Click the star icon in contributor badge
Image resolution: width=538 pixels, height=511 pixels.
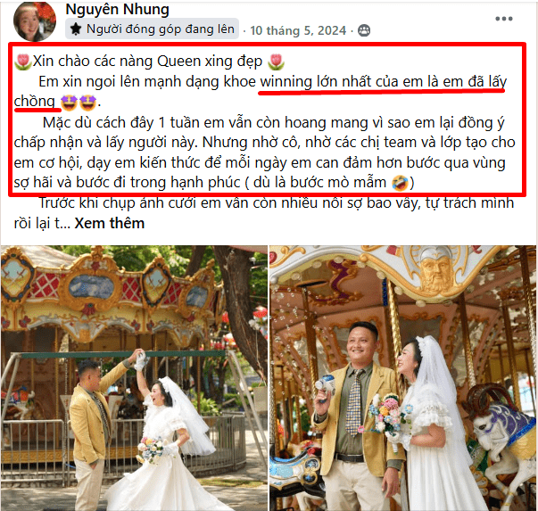pyautogui.click(x=76, y=29)
